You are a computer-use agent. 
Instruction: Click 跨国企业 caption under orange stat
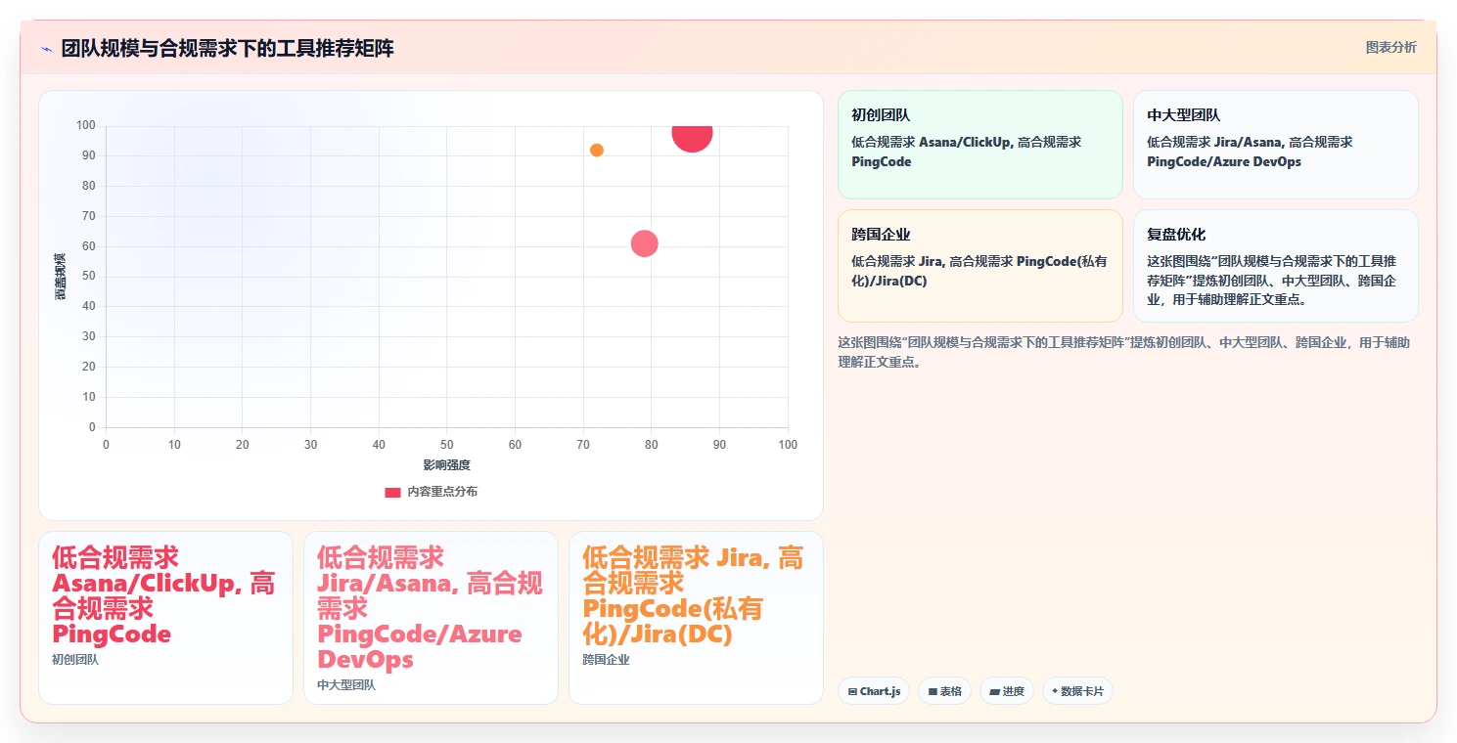click(x=606, y=660)
